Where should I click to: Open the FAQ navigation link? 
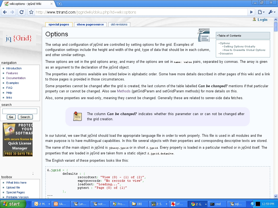(x=9, y=88)
